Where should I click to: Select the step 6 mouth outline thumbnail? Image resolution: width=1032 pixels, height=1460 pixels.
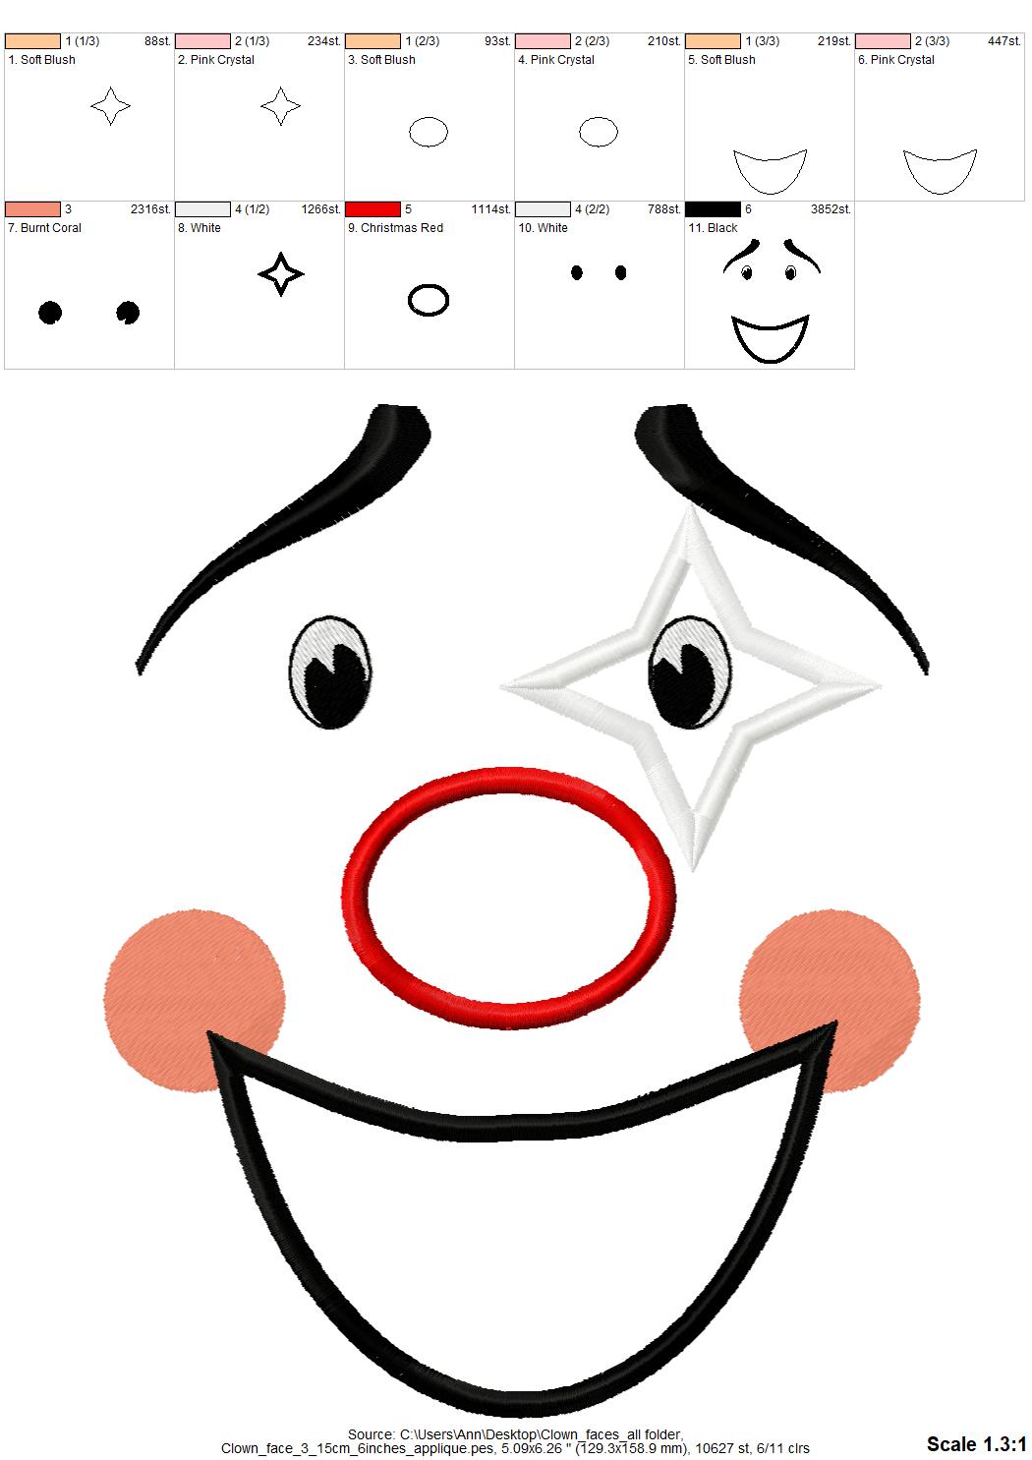pyautogui.click(x=940, y=171)
